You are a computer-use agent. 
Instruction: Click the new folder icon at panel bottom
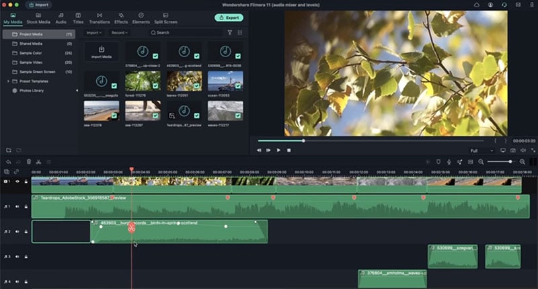9,150
